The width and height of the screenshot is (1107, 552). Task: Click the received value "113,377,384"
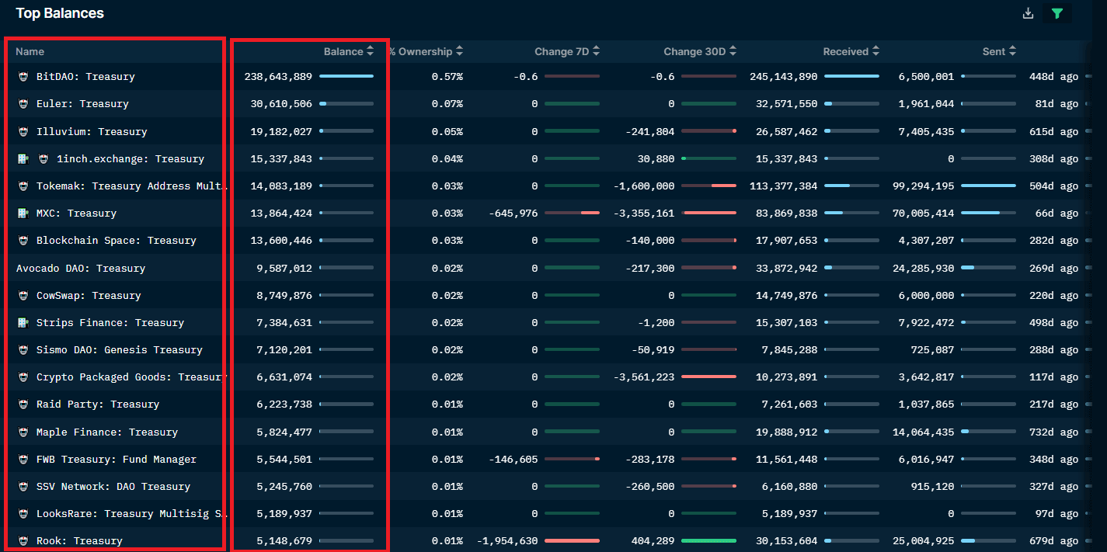click(784, 186)
